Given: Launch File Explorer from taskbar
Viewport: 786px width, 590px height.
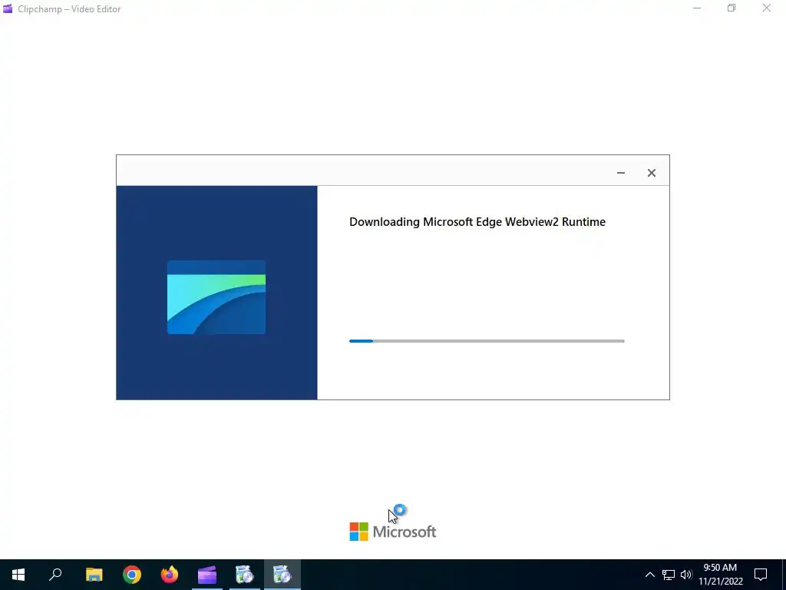Looking at the screenshot, I should [x=94, y=575].
